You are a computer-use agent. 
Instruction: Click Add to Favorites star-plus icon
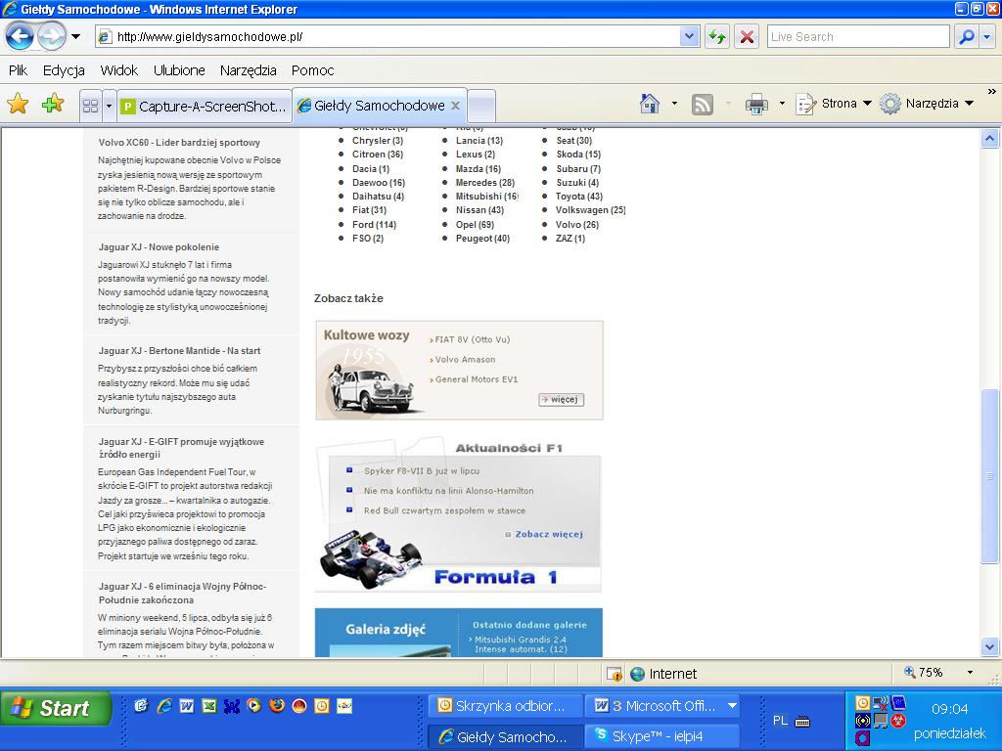pos(53,104)
